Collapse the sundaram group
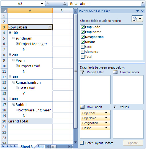This screenshot has height=149, width=146. pos(14,38)
